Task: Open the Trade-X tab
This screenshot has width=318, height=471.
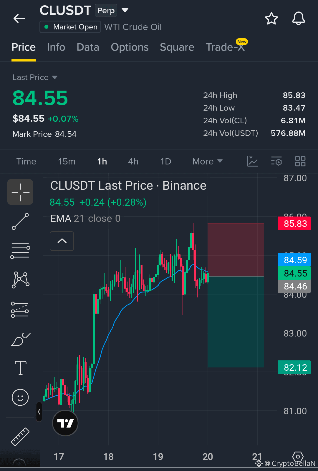Action: (226, 47)
